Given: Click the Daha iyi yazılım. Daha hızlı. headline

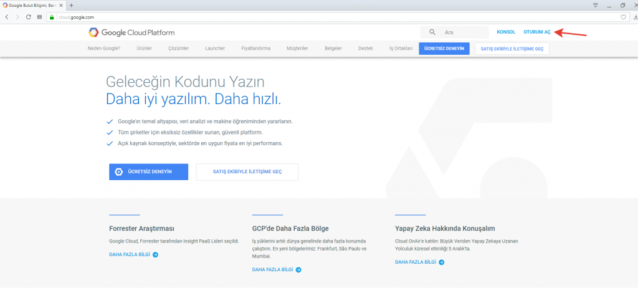Looking at the screenshot, I should (x=194, y=99).
